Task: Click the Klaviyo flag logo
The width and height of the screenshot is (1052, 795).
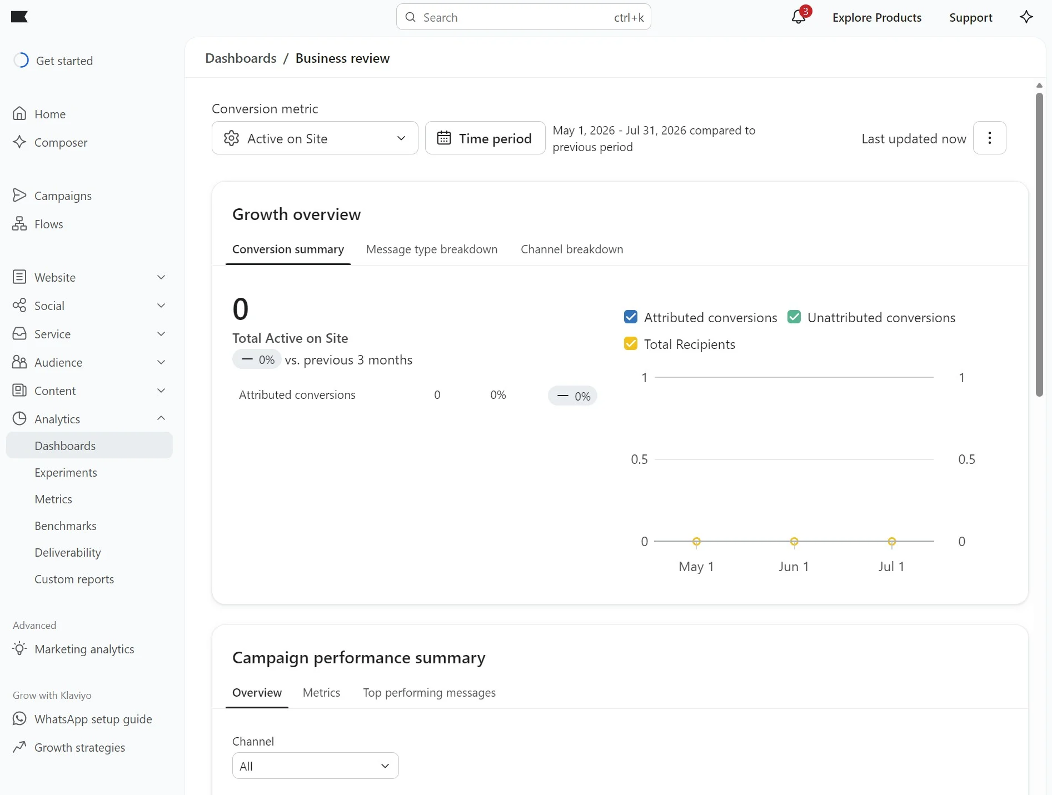Action: 19,17
